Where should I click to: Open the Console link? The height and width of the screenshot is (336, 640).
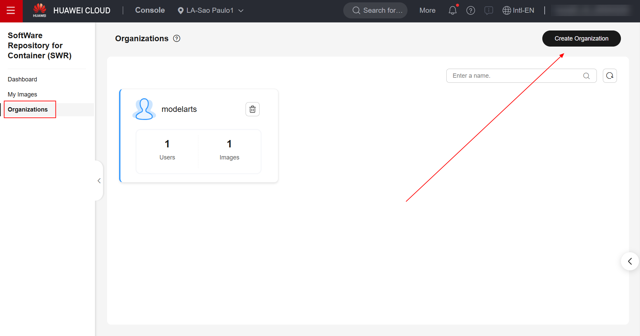pyautogui.click(x=150, y=10)
